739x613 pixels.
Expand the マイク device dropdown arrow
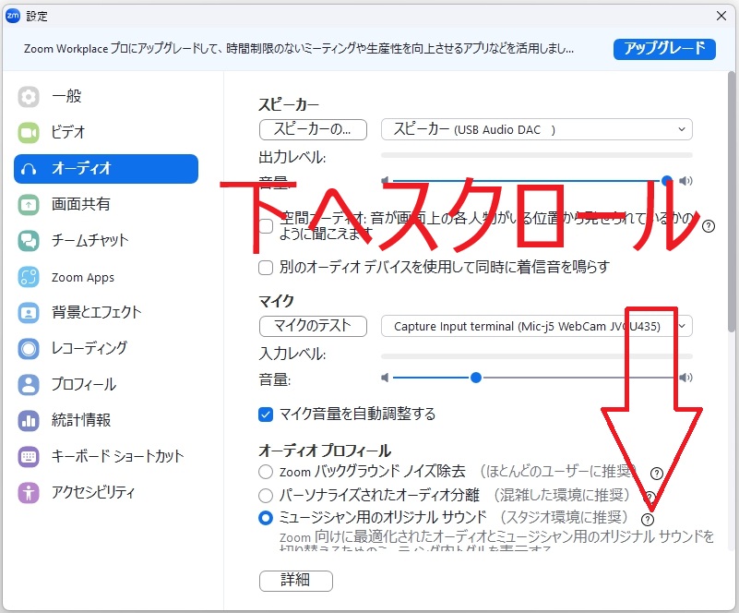(x=682, y=326)
